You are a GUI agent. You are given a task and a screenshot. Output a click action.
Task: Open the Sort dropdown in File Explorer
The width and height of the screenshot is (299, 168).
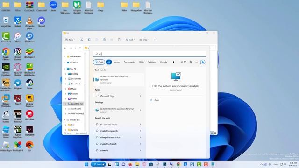[x=130, y=40]
